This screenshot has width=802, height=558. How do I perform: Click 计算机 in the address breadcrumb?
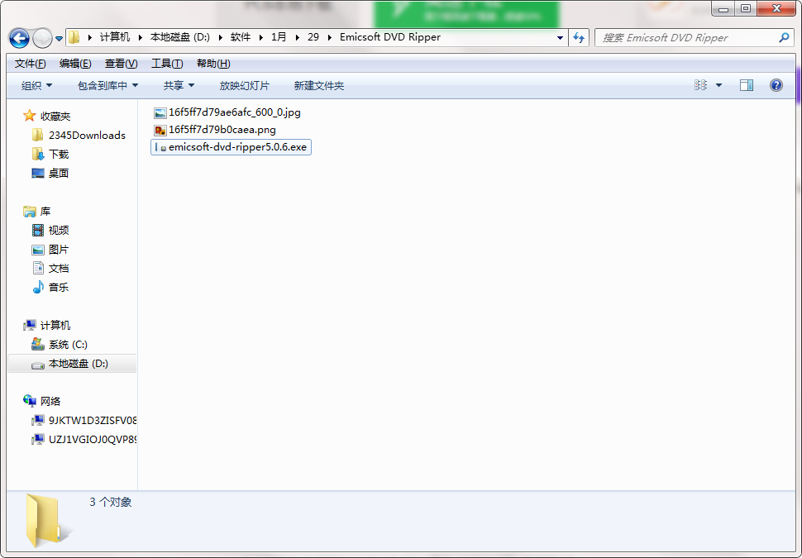[115, 37]
